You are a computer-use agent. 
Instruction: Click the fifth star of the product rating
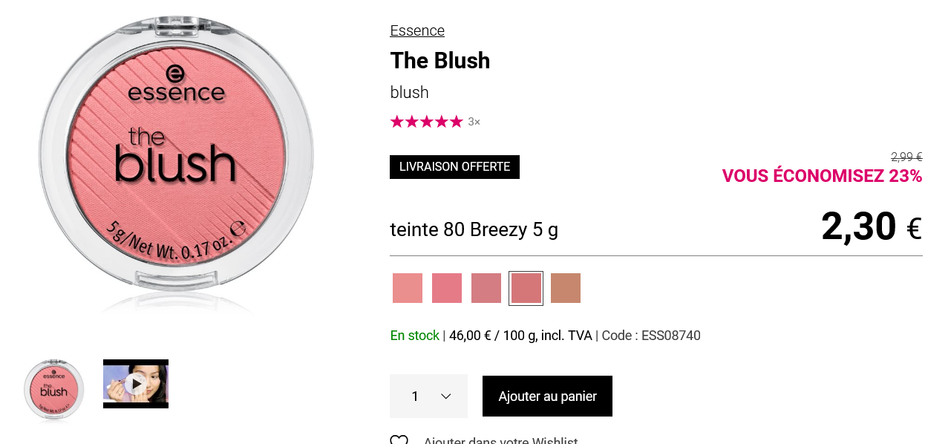click(x=457, y=121)
